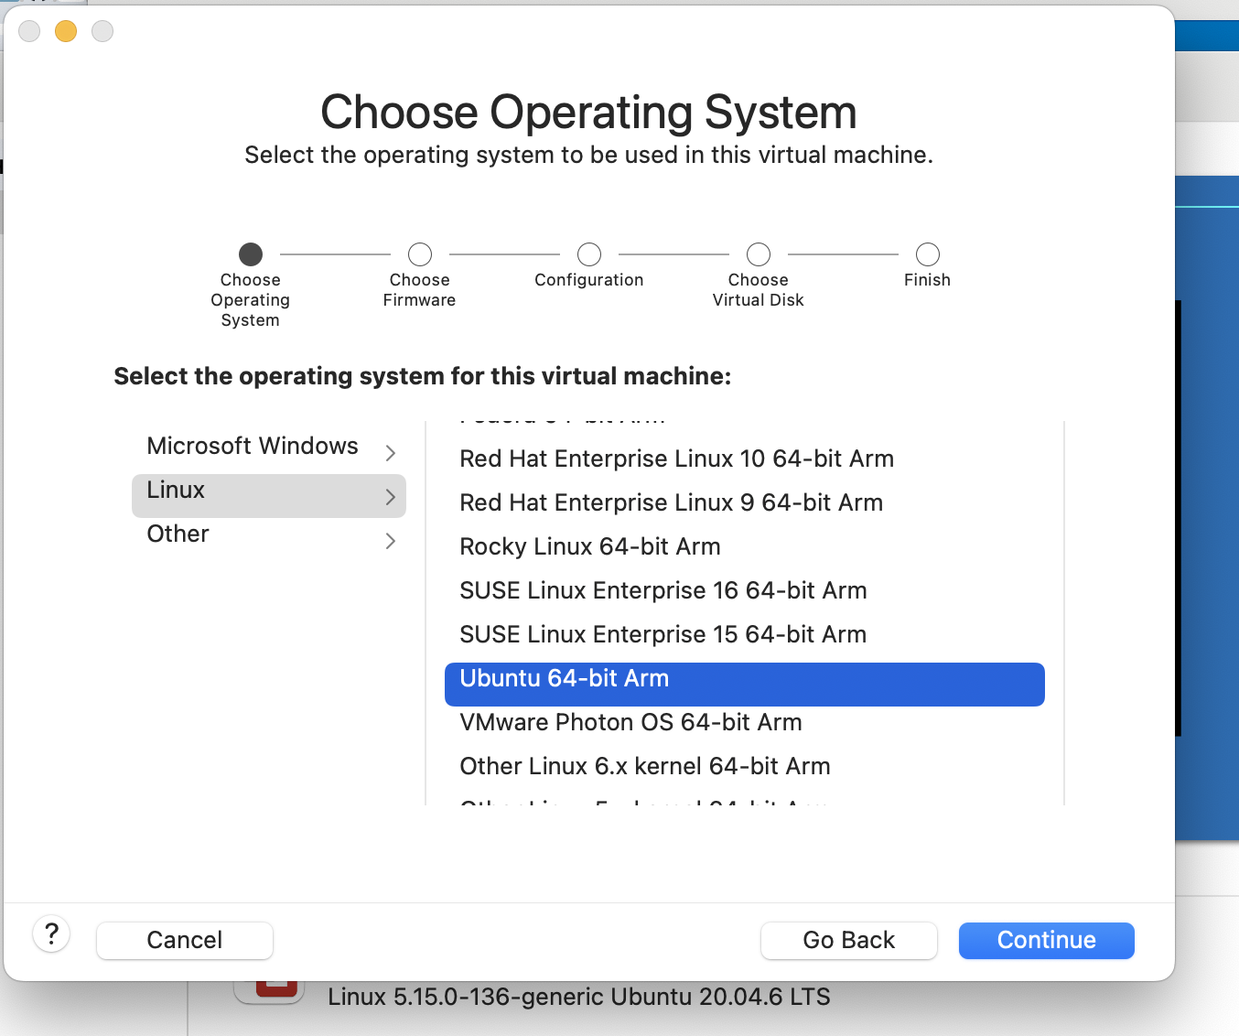Click the yellow minimize window button
The image size is (1239, 1036).
click(x=66, y=31)
